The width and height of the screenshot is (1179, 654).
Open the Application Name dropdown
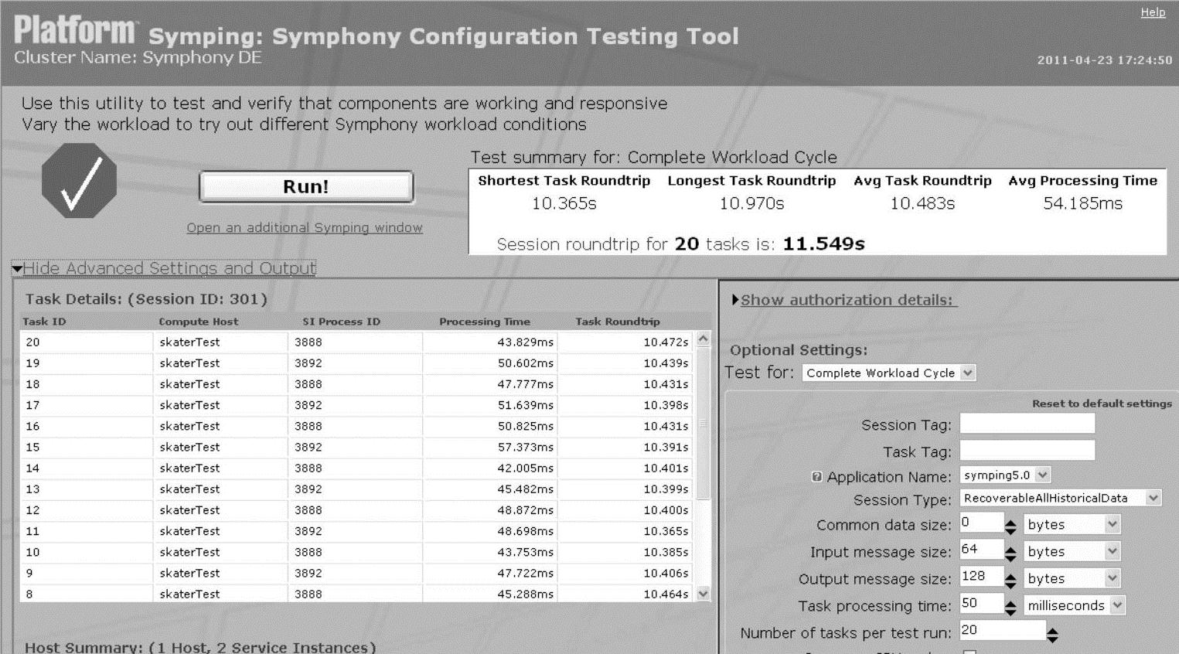click(1042, 475)
